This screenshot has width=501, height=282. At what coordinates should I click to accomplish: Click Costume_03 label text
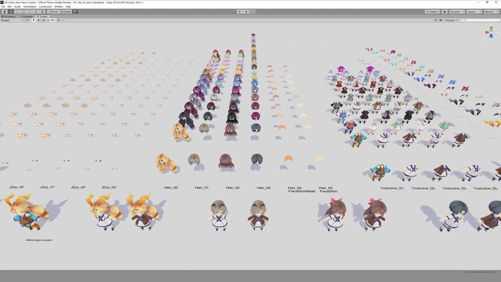click(454, 188)
